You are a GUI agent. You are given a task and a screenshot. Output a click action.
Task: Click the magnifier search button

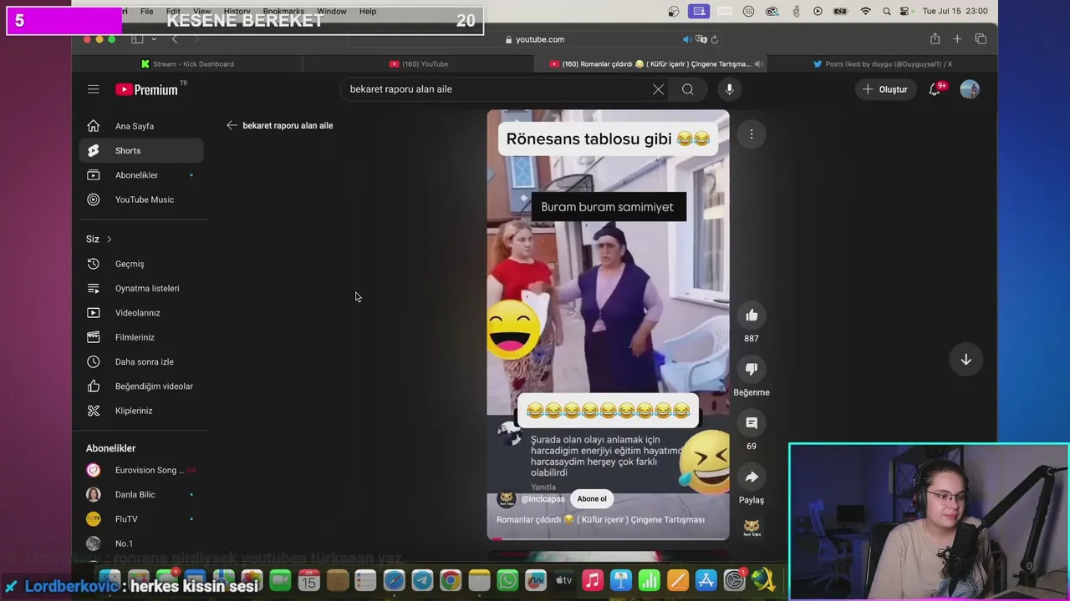pos(687,89)
